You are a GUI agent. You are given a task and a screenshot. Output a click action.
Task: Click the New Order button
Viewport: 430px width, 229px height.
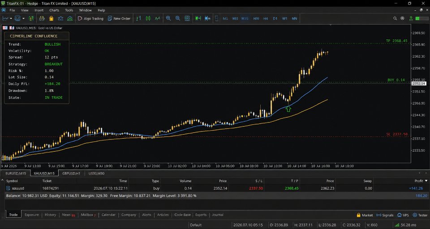click(x=119, y=18)
